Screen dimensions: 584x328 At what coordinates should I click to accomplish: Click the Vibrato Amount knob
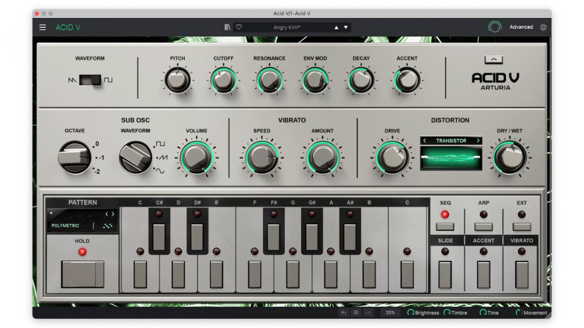tap(322, 158)
